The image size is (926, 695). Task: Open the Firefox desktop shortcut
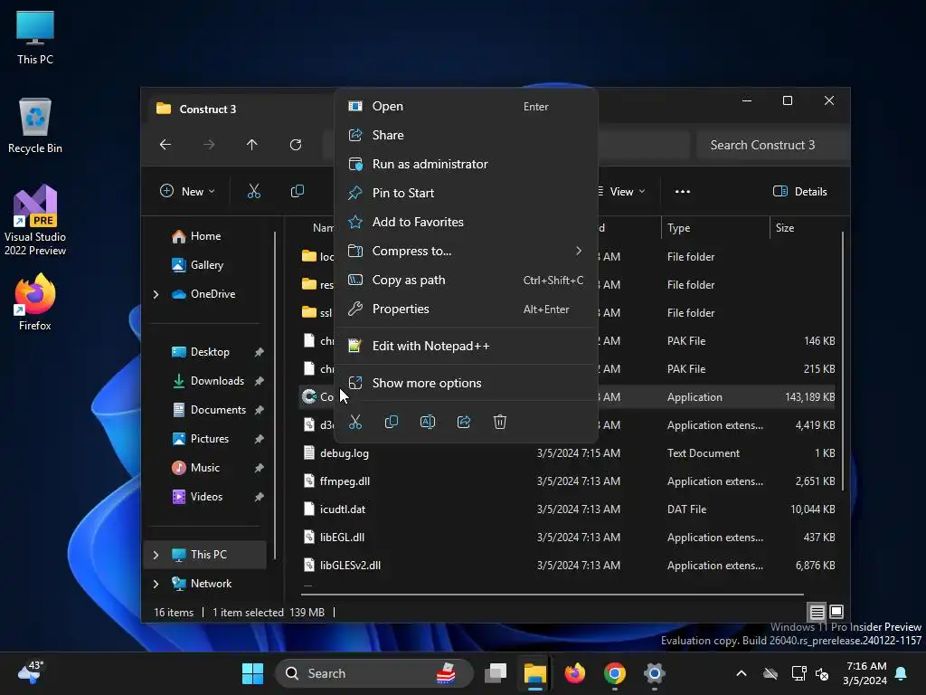click(x=35, y=302)
